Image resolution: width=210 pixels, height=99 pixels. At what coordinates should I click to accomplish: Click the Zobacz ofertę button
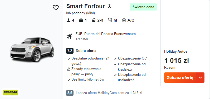180,78
